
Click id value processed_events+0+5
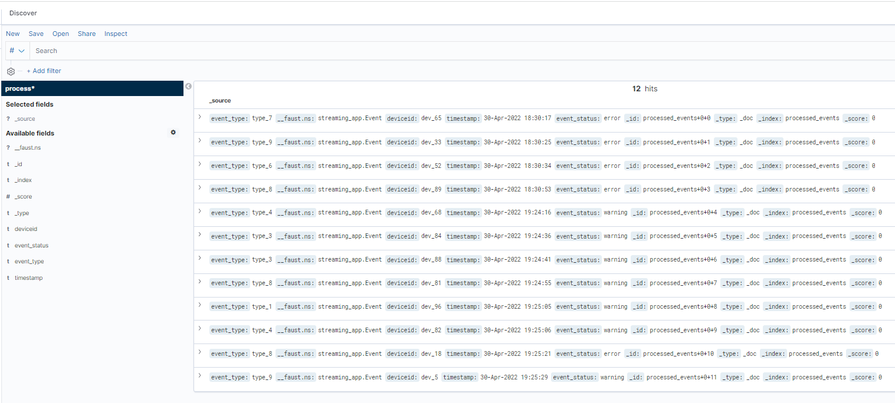point(683,236)
